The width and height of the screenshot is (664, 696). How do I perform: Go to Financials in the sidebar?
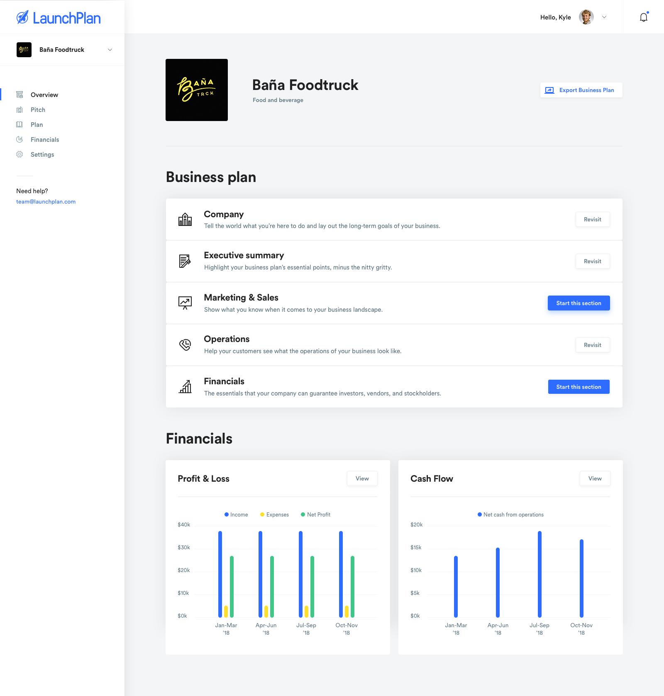[45, 140]
